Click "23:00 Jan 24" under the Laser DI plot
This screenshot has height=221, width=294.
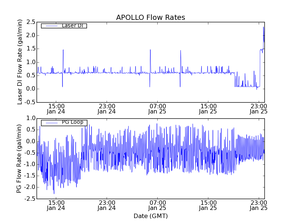(107, 109)
